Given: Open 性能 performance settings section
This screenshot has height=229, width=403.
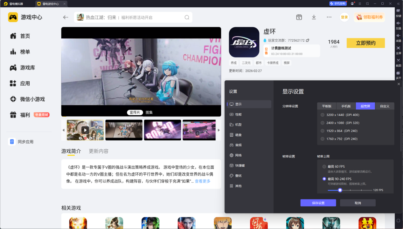Looking at the screenshot, I should [238, 114].
